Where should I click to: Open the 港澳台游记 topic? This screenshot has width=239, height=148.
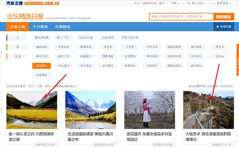click(174, 66)
